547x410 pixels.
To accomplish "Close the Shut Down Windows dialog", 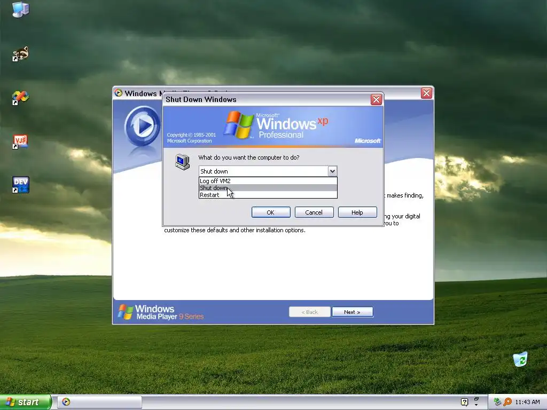I will click(376, 100).
